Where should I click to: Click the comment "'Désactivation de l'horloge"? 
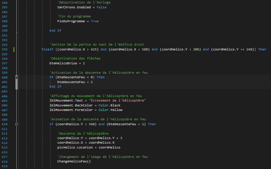click(x=84, y=2)
